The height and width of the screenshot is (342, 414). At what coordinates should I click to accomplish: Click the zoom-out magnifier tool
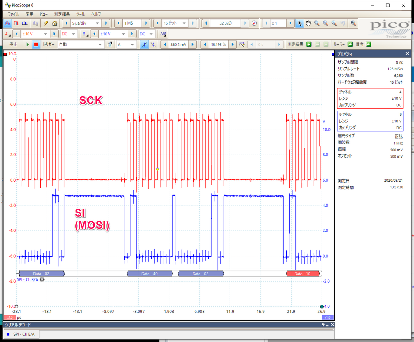[x=334, y=23]
